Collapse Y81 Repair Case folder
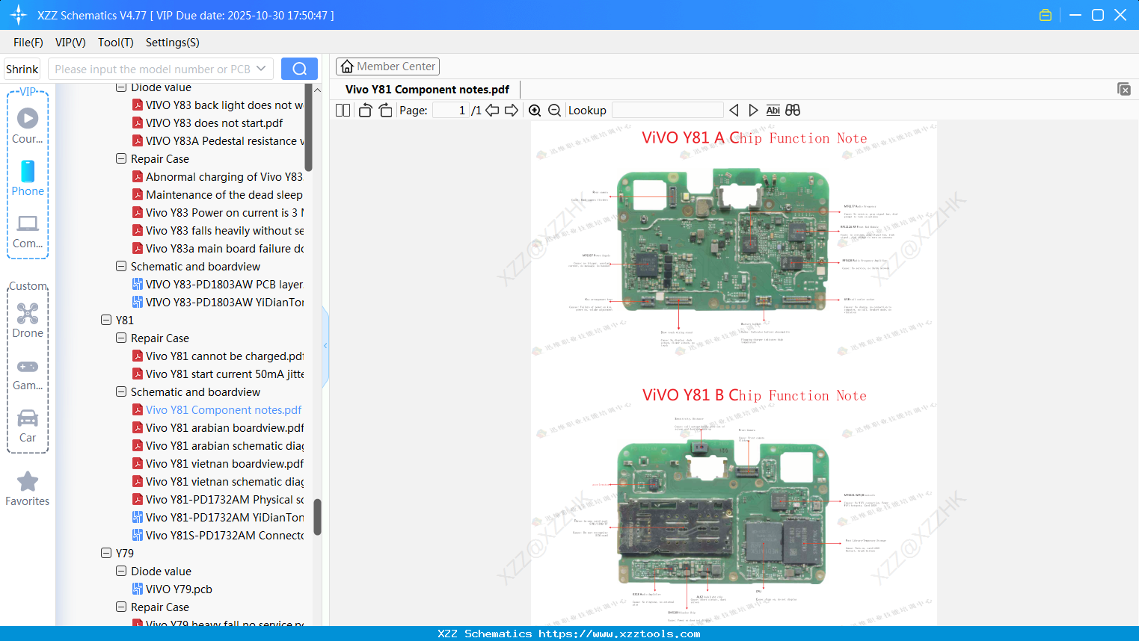This screenshot has width=1139, height=641. (121, 338)
